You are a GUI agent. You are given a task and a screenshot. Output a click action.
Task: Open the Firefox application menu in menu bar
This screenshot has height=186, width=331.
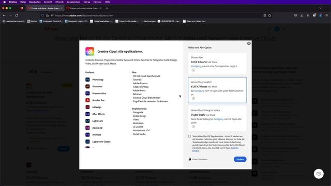click(13, 2)
